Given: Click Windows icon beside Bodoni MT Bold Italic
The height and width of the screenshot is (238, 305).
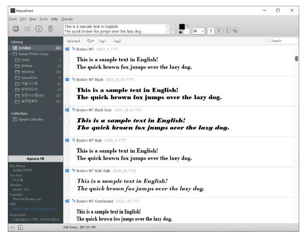Looking at the screenshot, I should [x=67, y=170].
